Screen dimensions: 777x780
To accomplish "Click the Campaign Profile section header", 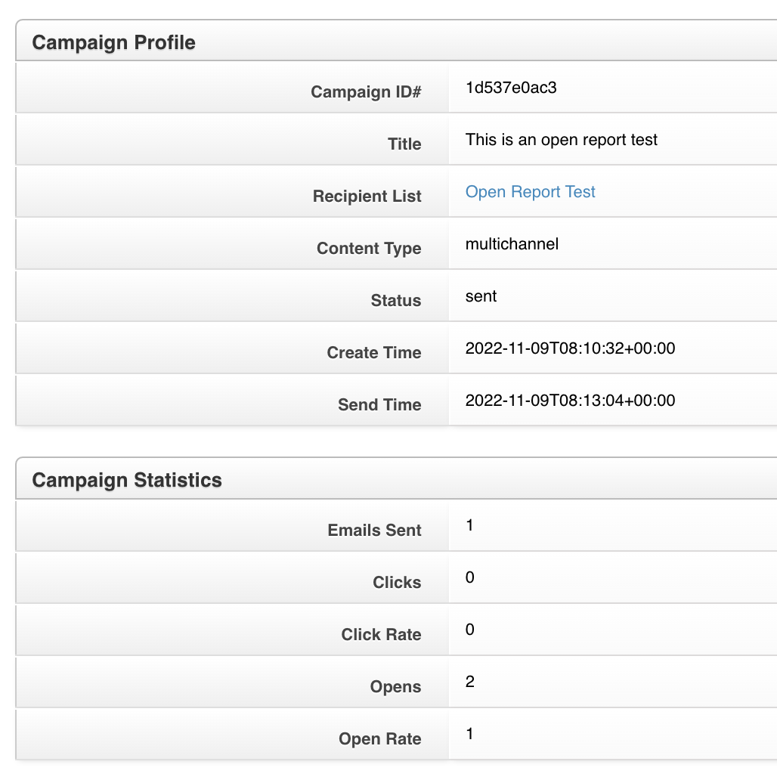I will click(x=113, y=42).
